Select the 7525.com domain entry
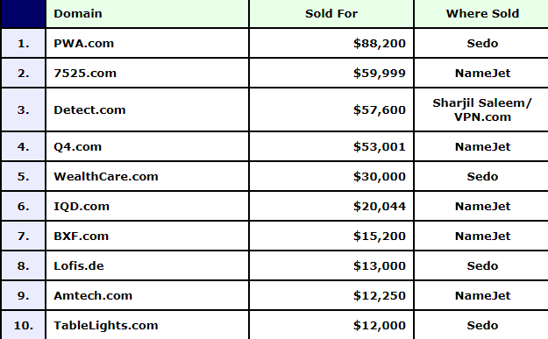This screenshot has width=548, height=339. [85, 73]
